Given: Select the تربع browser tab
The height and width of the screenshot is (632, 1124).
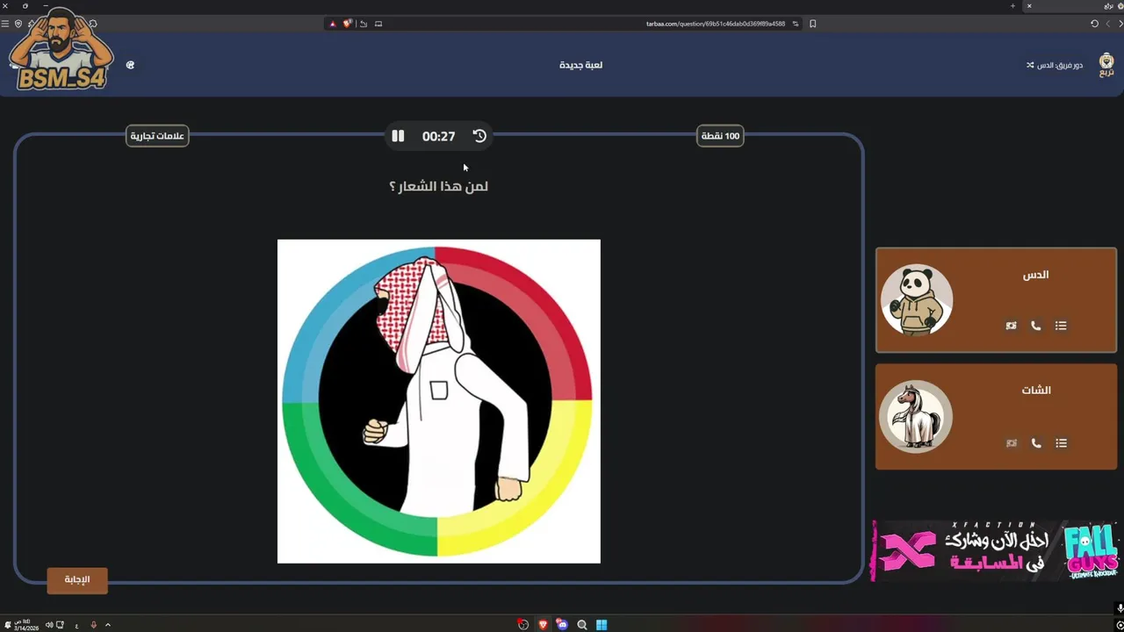Looking at the screenshot, I should [x=1071, y=6].
